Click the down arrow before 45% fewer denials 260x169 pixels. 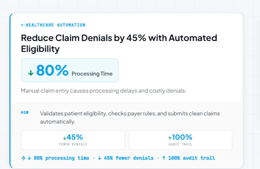[x=99, y=158]
